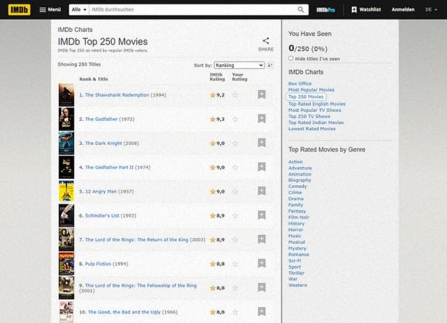Browse the Romance genre

[x=298, y=255]
